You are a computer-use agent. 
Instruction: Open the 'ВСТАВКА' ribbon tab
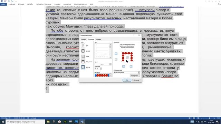click(21, 4)
